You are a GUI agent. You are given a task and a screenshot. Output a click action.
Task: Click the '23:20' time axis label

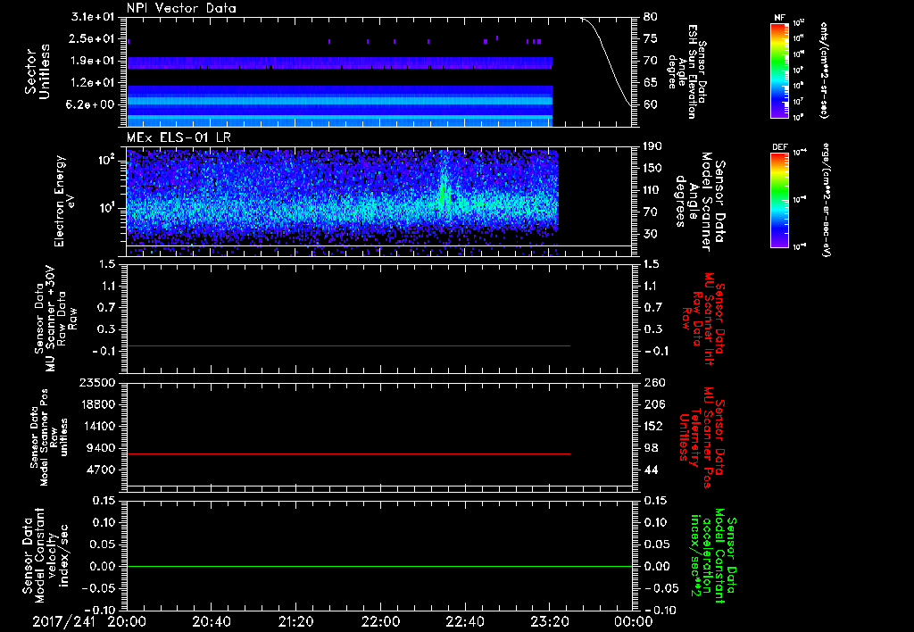point(549,622)
